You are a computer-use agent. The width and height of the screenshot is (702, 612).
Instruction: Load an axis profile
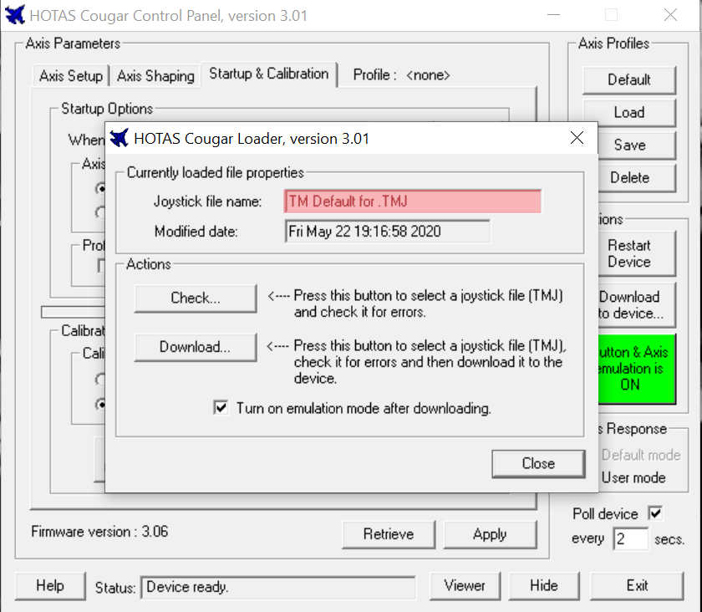[628, 112]
